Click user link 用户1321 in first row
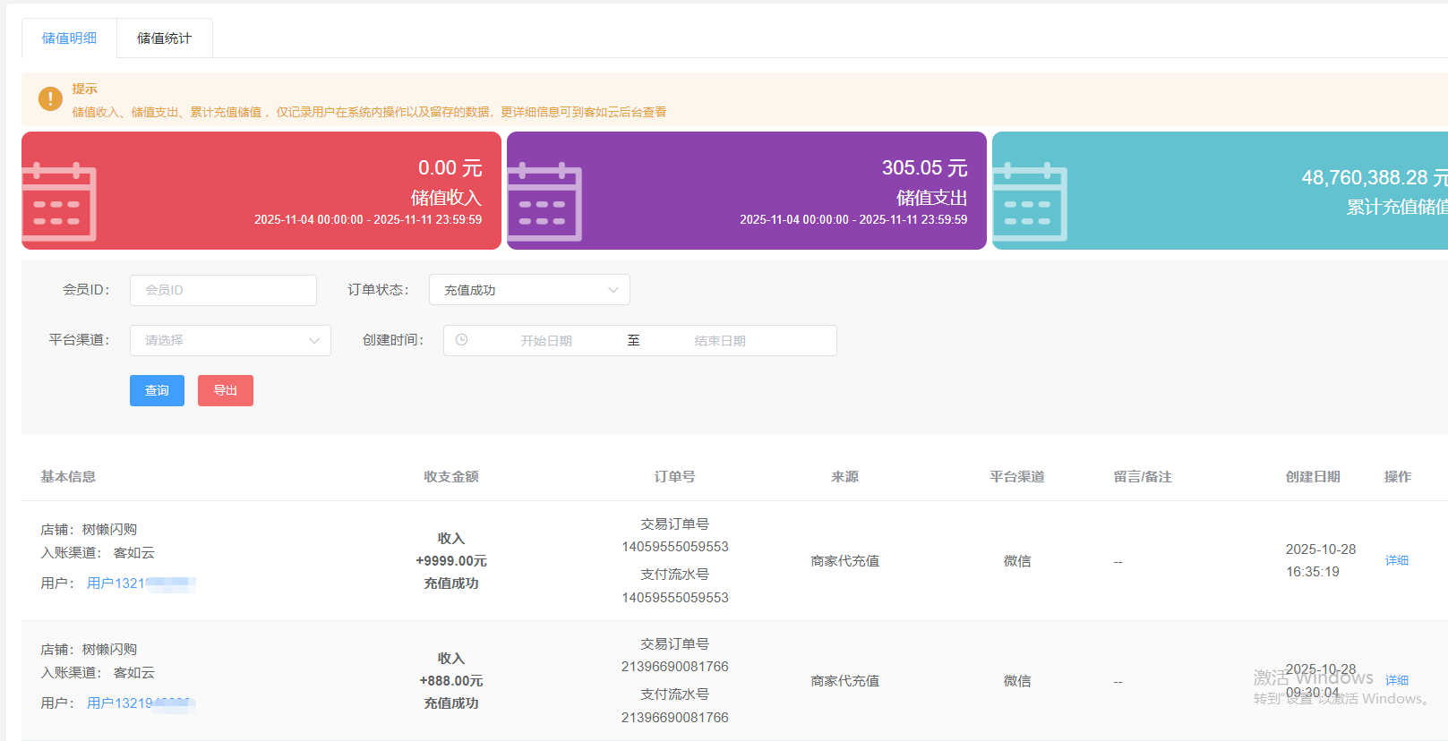The width and height of the screenshot is (1448, 741). point(116,583)
